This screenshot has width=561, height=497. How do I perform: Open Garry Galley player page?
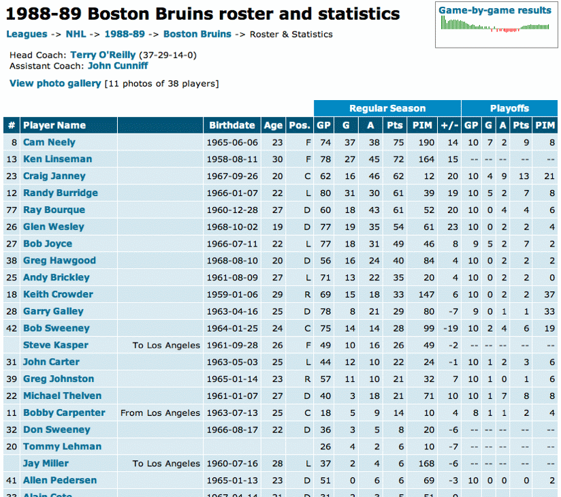(53, 311)
